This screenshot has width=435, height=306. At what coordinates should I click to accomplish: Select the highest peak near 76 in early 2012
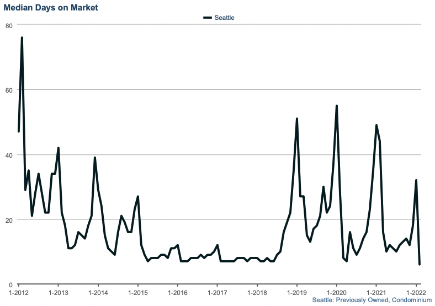click(22, 38)
